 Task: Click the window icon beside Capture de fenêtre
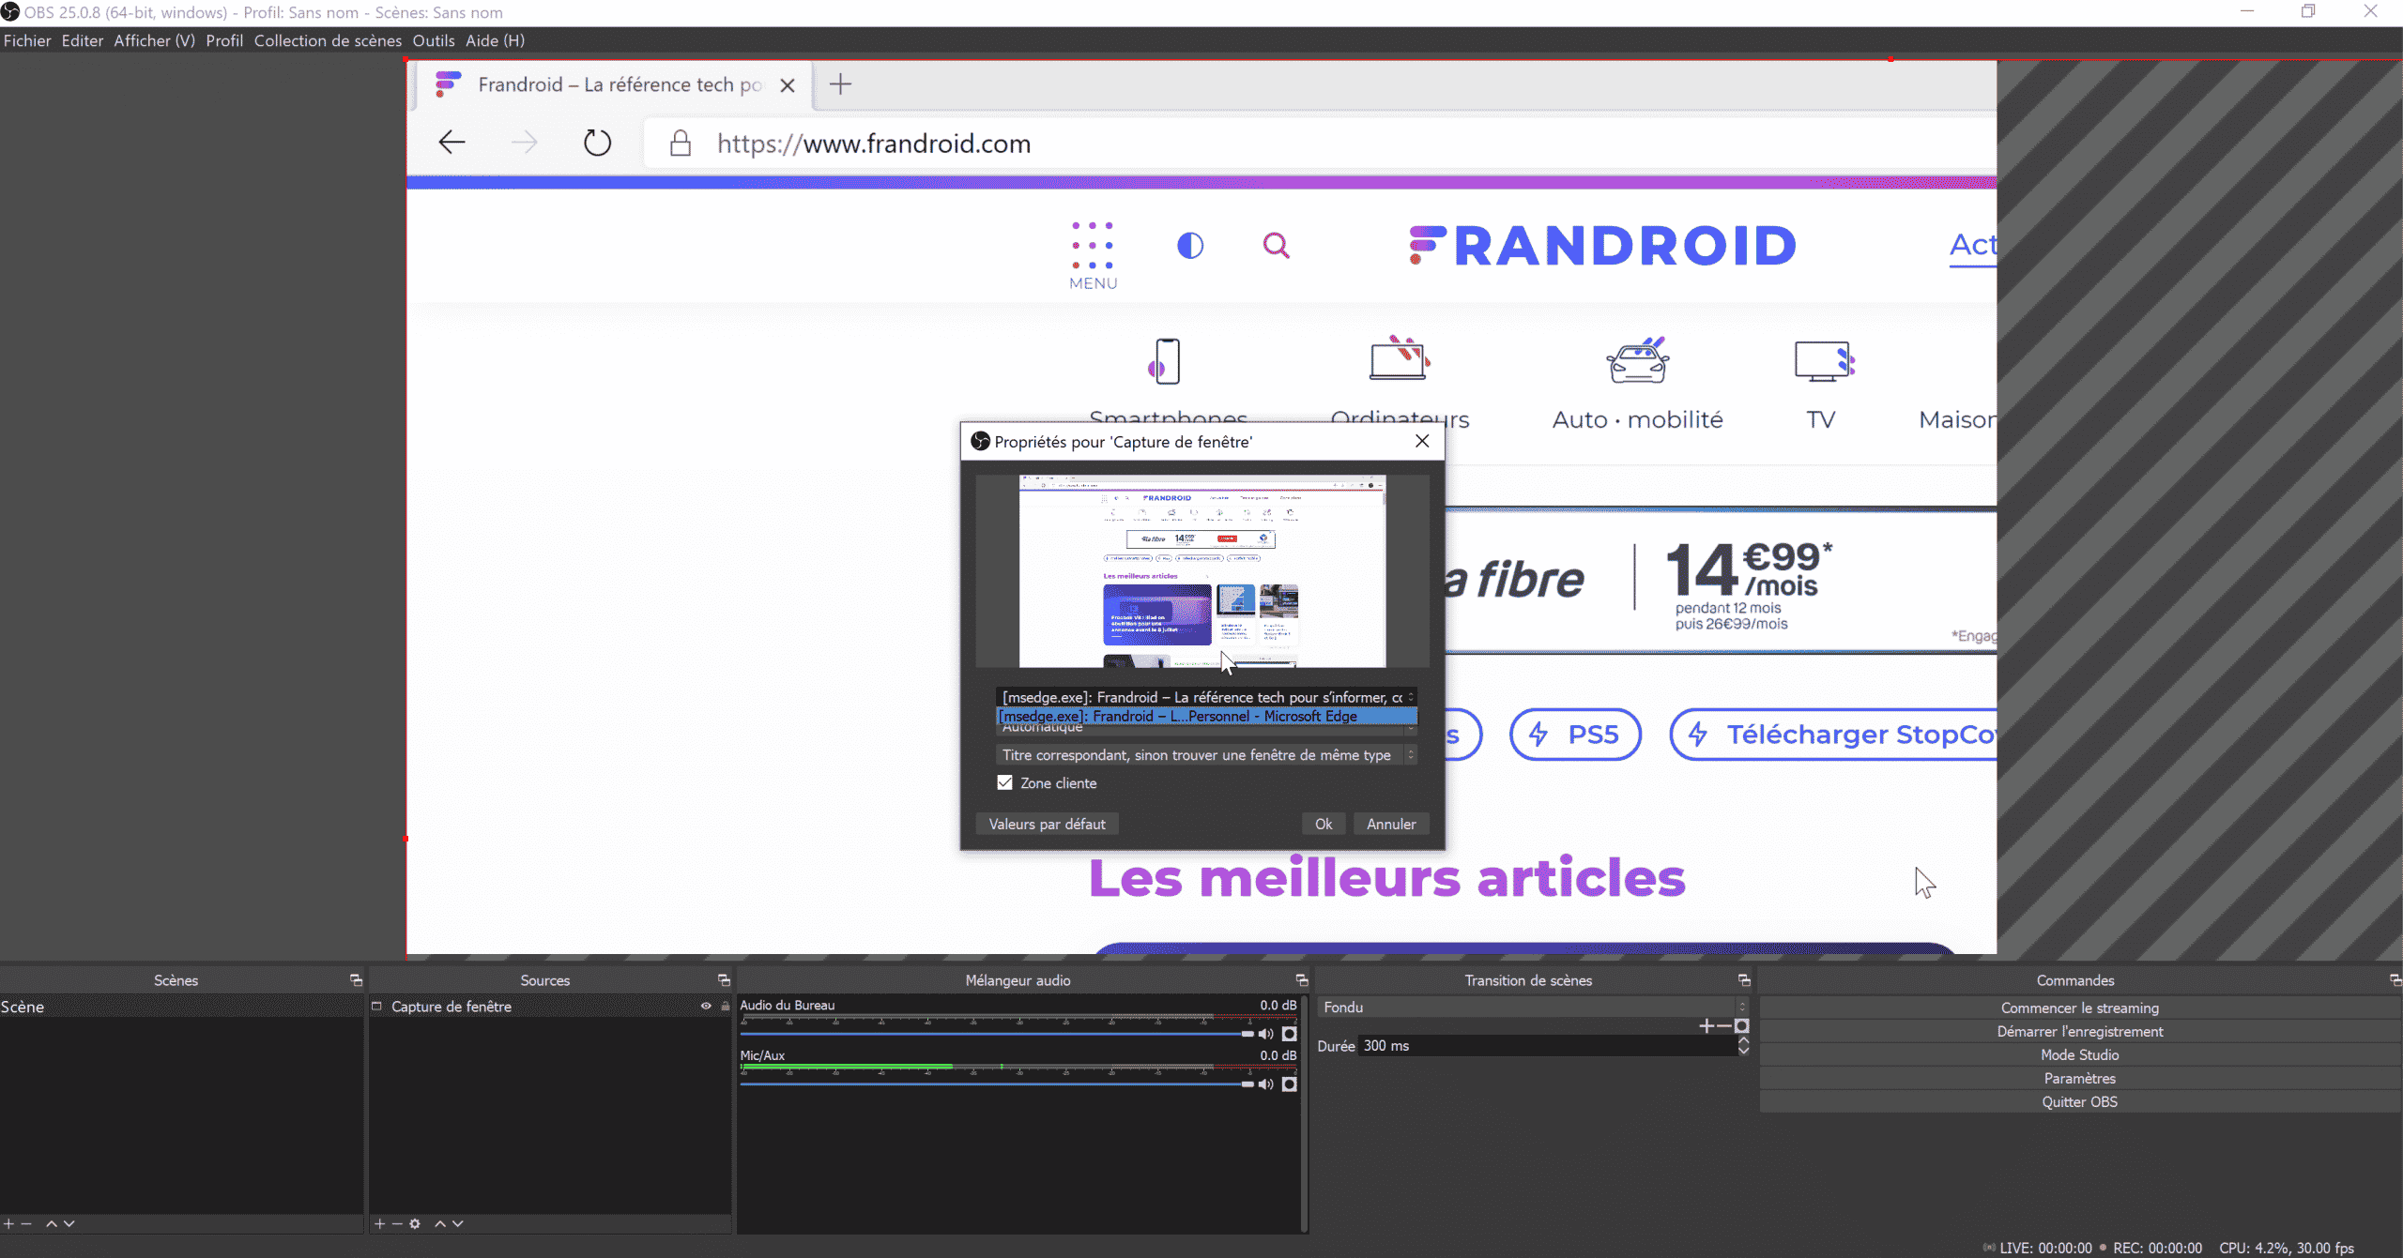click(377, 1007)
